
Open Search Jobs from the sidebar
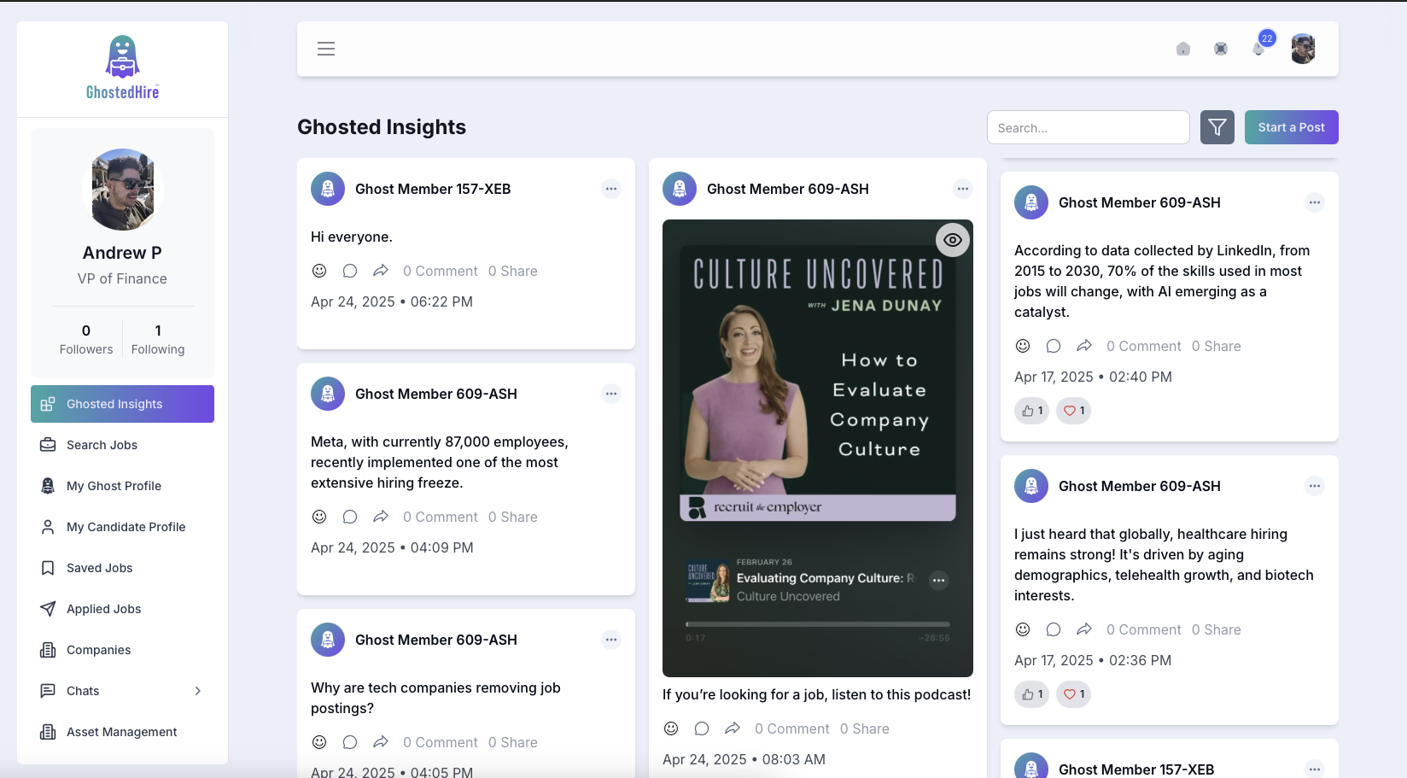point(122,445)
